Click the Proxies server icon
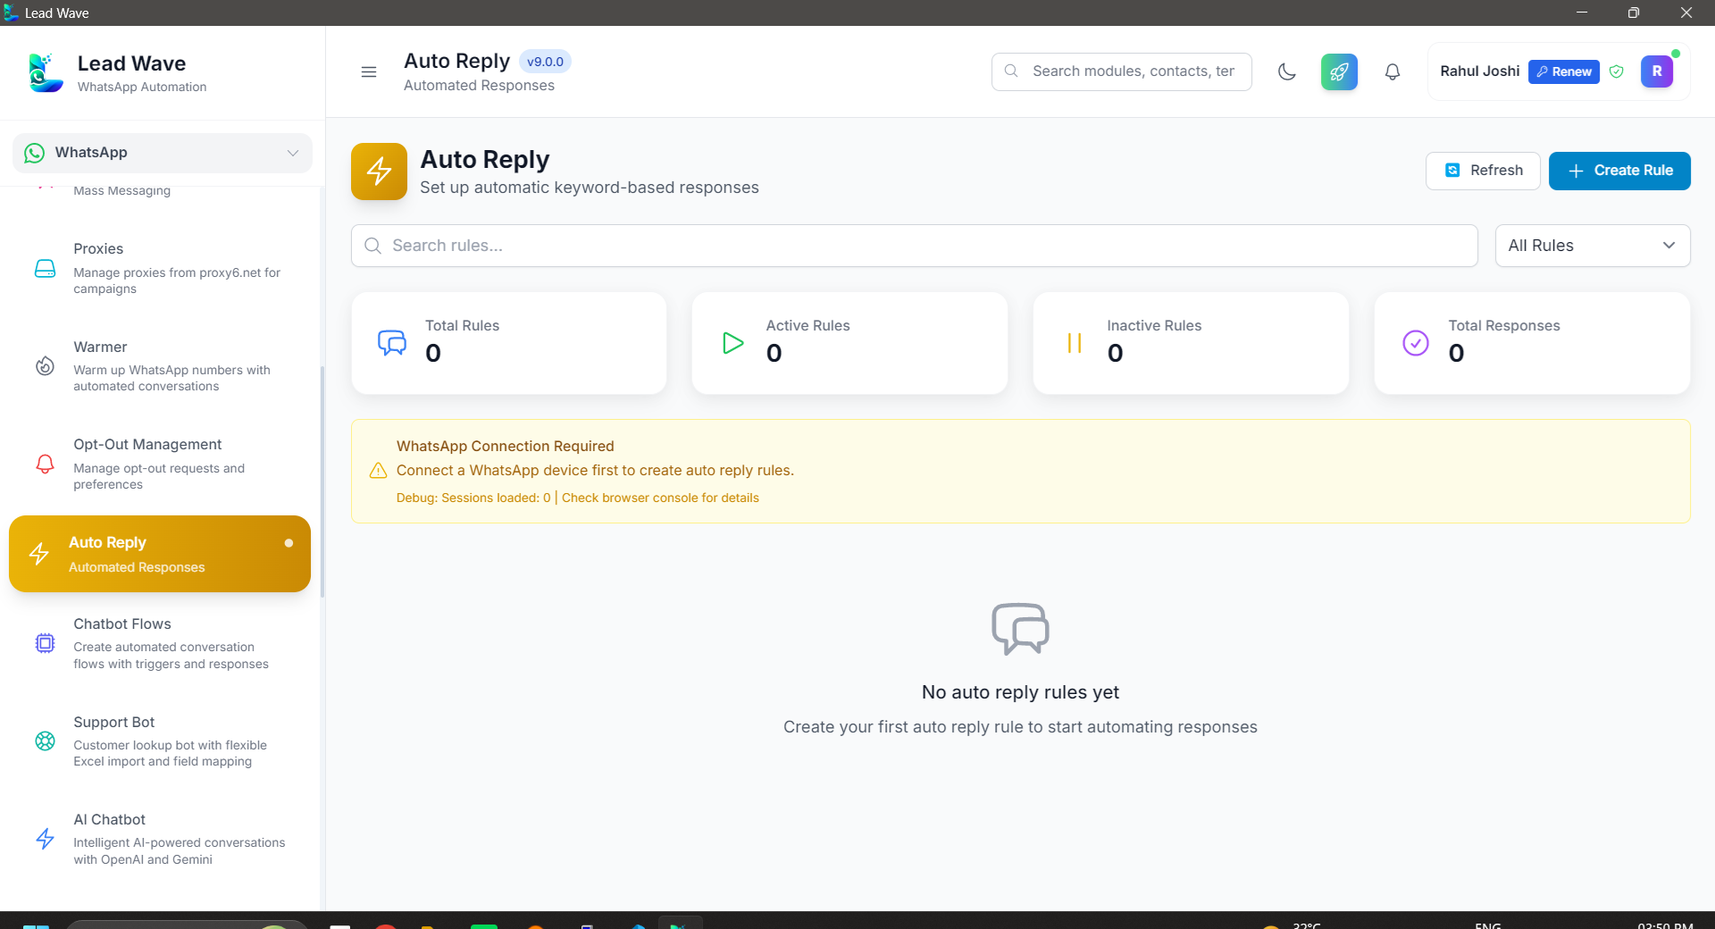The width and height of the screenshot is (1715, 929). pyautogui.click(x=45, y=268)
